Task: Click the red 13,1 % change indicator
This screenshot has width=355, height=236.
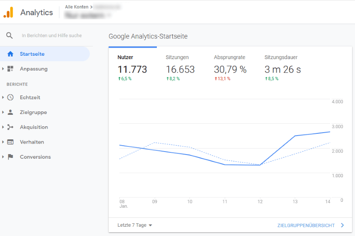Action: (x=222, y=79)
